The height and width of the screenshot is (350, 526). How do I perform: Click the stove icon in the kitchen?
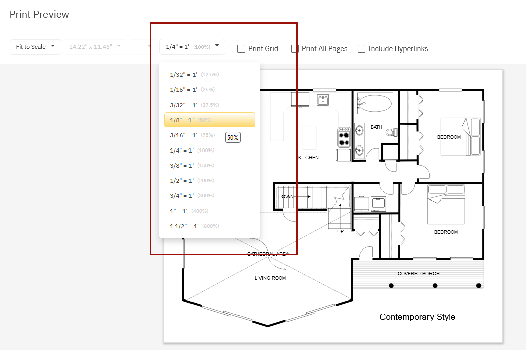pos(344,137)
